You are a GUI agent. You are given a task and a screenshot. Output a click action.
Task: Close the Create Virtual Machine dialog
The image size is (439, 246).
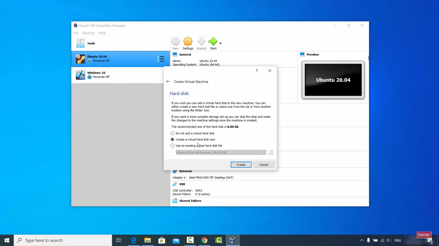[270, 71]
